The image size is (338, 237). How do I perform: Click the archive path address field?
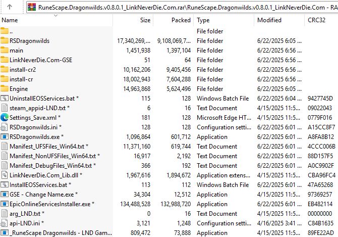tap(182, 8)
